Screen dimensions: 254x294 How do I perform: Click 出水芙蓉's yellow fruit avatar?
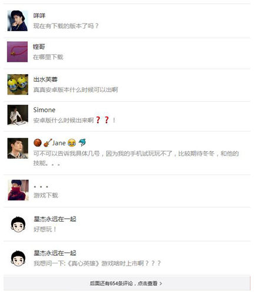(18, 85)
